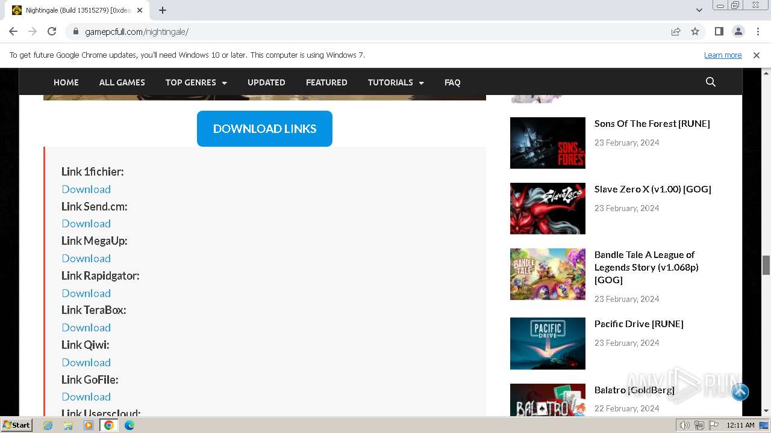Open Bandle Tale thumbnail image
The height and width of the screenshot is (433, 771).
[548, 274]
